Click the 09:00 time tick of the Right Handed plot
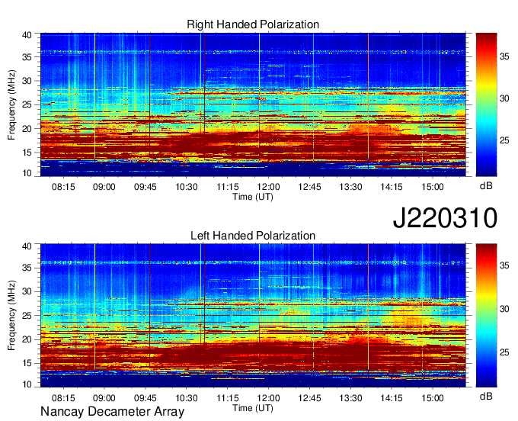Viewport: 518px width, 421px height. click(x=104, y=187)
